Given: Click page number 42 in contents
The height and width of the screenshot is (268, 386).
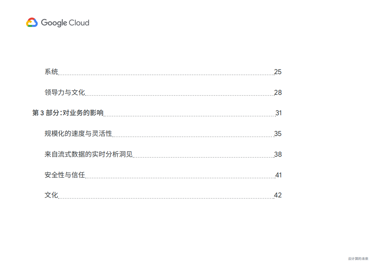Looking at the screenshot, I should click(278, 195).
